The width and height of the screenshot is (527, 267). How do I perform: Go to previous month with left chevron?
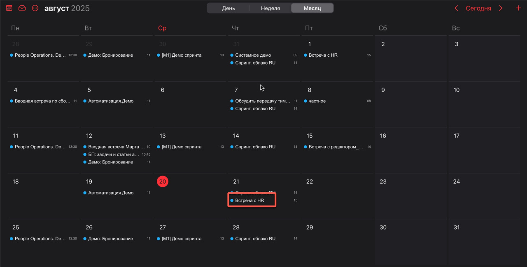pyautogui.click(x=456, y=8)
